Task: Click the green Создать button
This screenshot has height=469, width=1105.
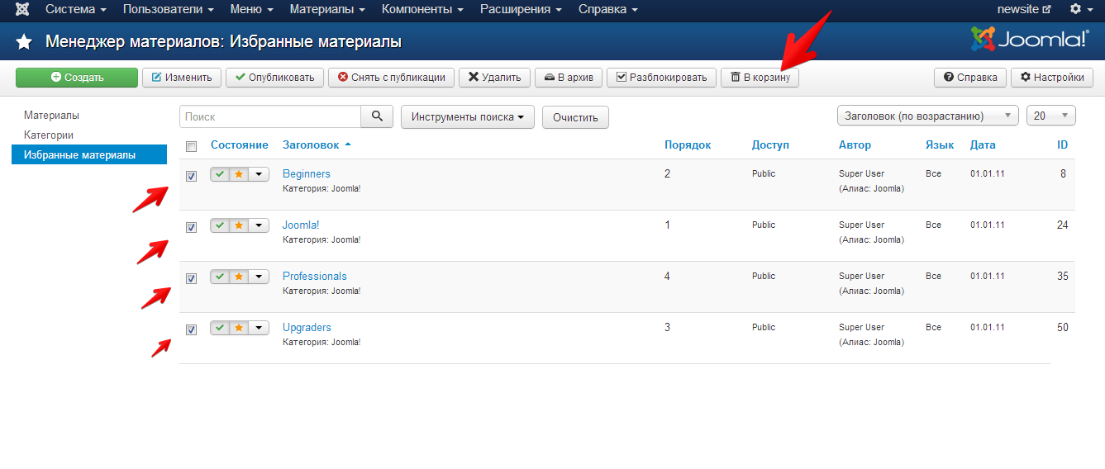Action: point(77,78)
